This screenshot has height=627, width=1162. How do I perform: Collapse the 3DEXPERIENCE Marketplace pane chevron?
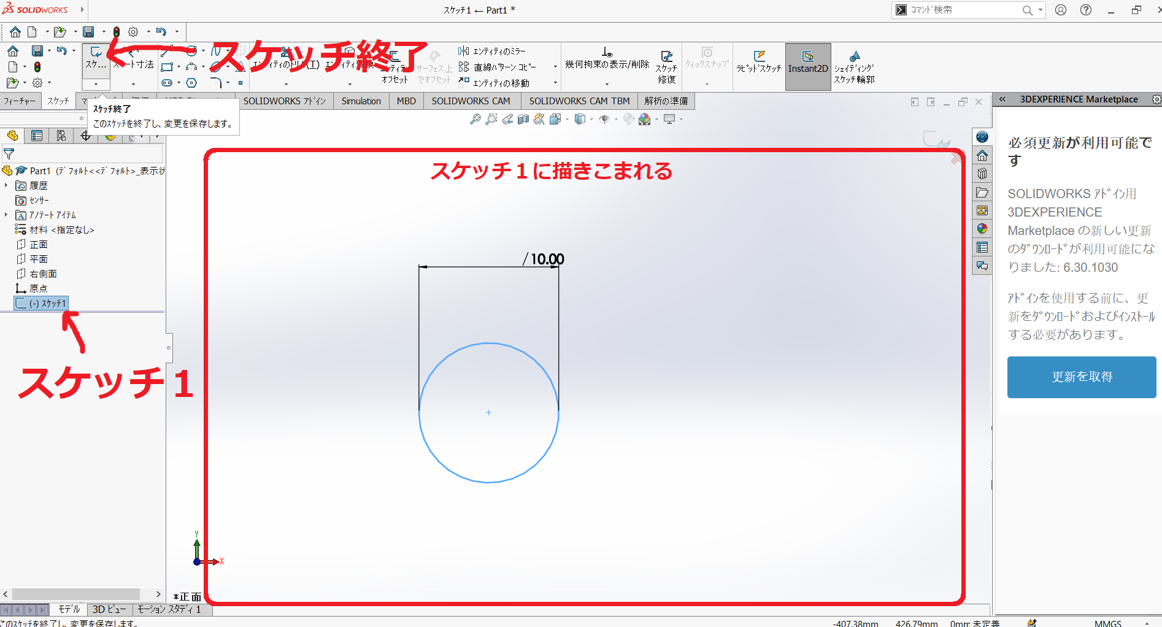coord(1002,99)
